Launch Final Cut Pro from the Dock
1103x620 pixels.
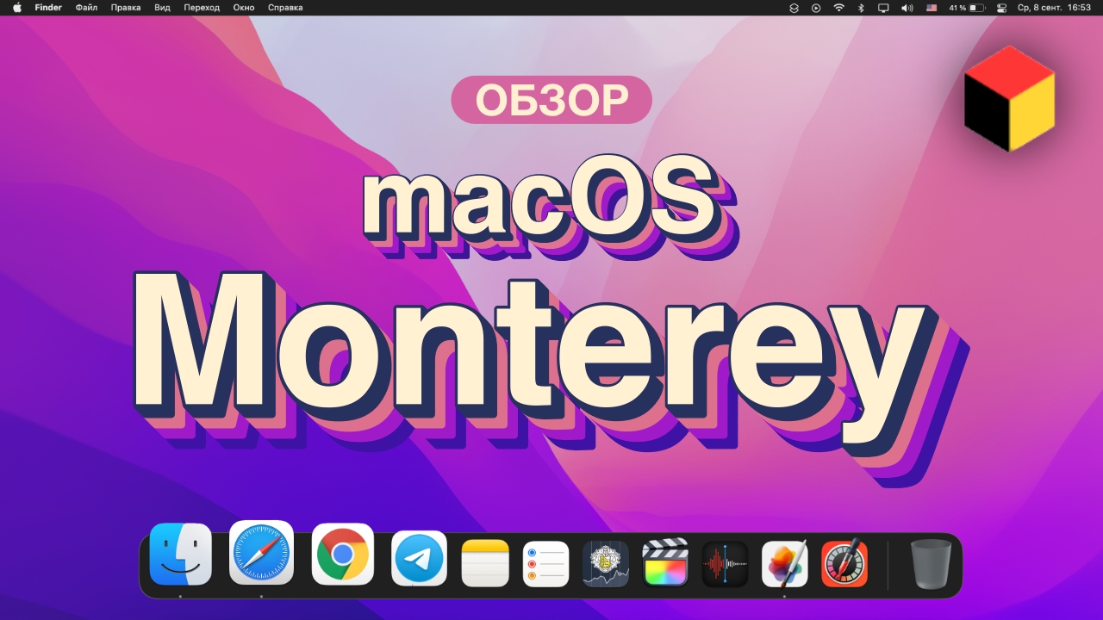tap(665, 563)
